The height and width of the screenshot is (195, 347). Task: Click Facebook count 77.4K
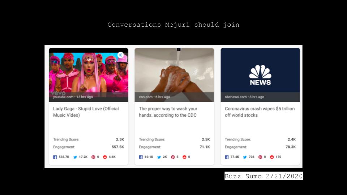pos(235,157)
